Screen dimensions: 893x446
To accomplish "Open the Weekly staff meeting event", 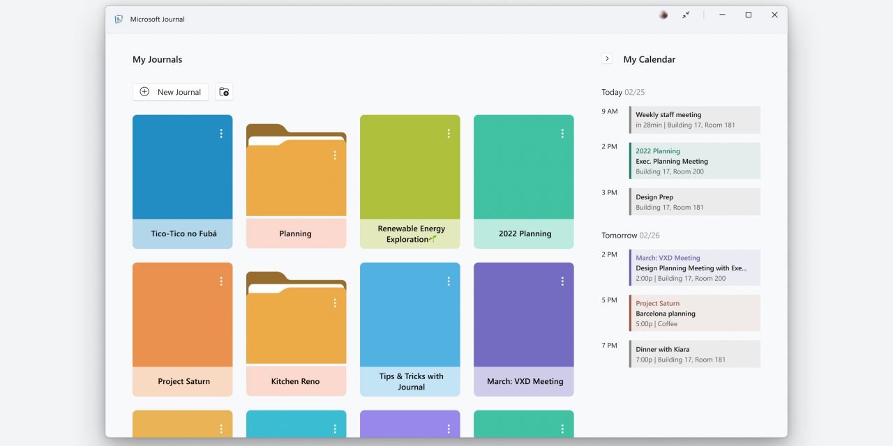I will click(x=695, y=120).
